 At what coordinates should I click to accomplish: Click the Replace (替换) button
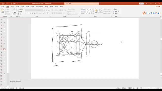coord(115,11)
